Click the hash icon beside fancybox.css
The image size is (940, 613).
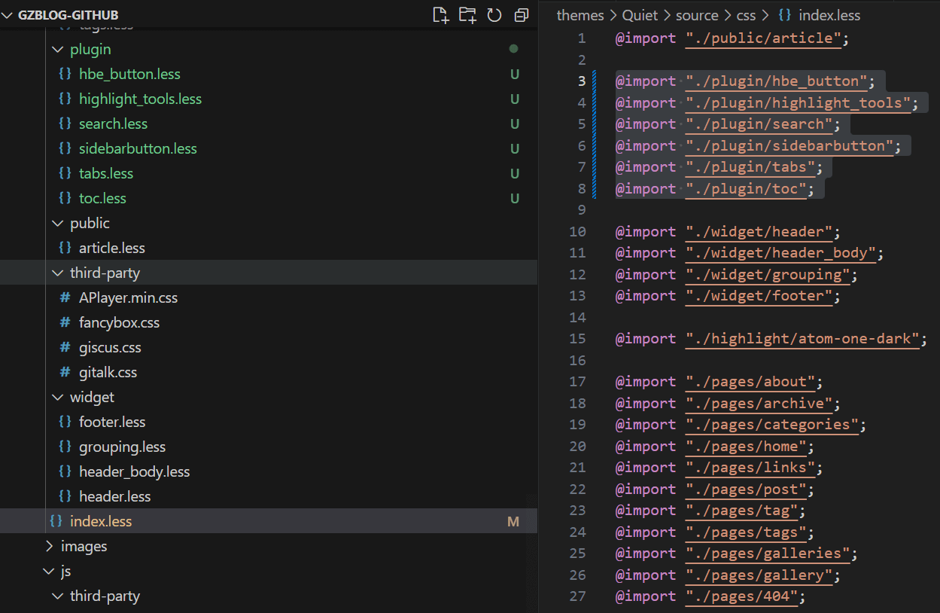[65, 322]
